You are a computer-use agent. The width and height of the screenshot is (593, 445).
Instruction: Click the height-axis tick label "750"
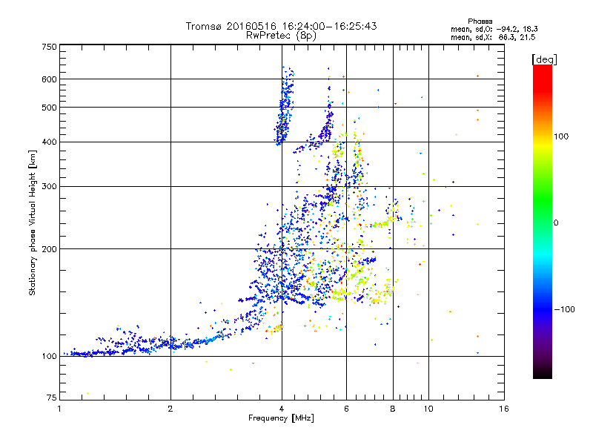(49, 47)
